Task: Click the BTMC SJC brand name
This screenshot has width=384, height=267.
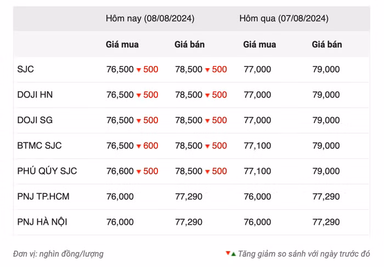Action: pyautogui.click(x=39, y=146)
